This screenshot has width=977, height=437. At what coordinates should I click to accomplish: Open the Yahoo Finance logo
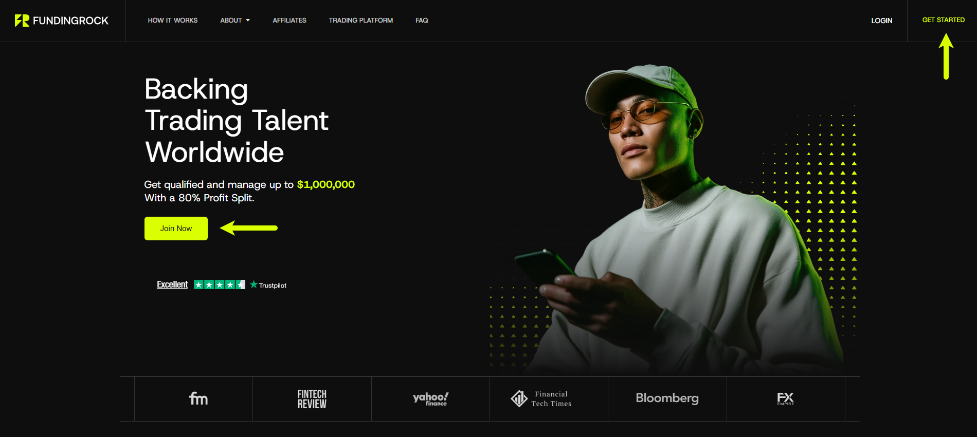[x=430, y=399]
